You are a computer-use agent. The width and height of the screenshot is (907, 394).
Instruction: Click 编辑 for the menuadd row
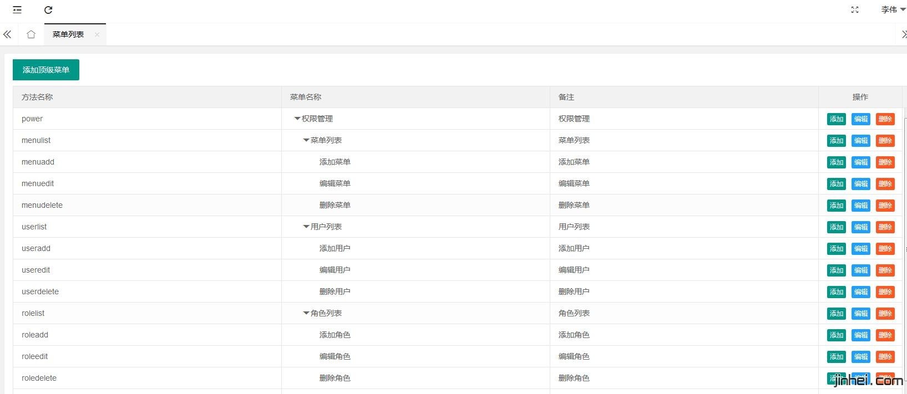[x=861, y=162]
